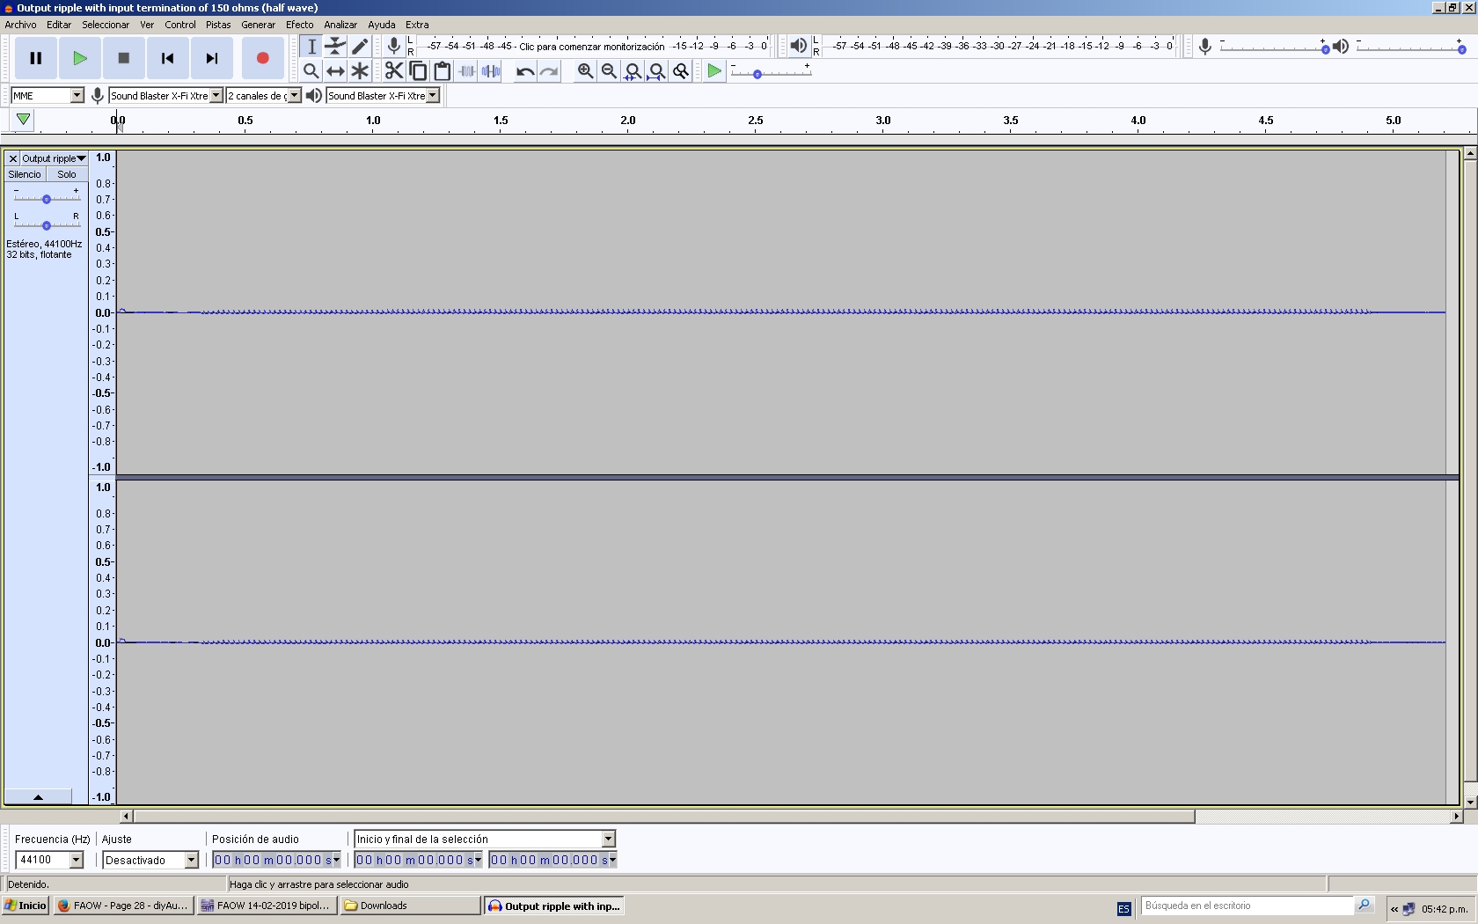Click to start monitoring in recording meter
The height and width of the screenshot is (924, 1478).
(x=591, y=46)
